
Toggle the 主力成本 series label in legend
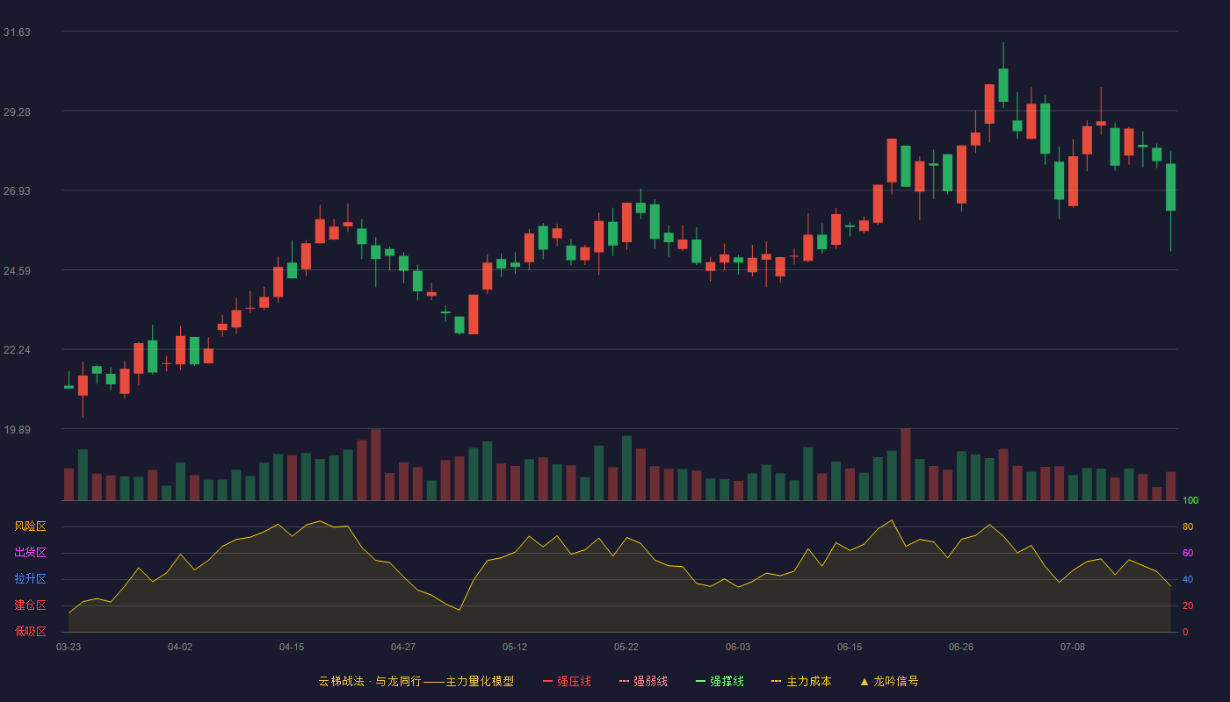[808, 681]
